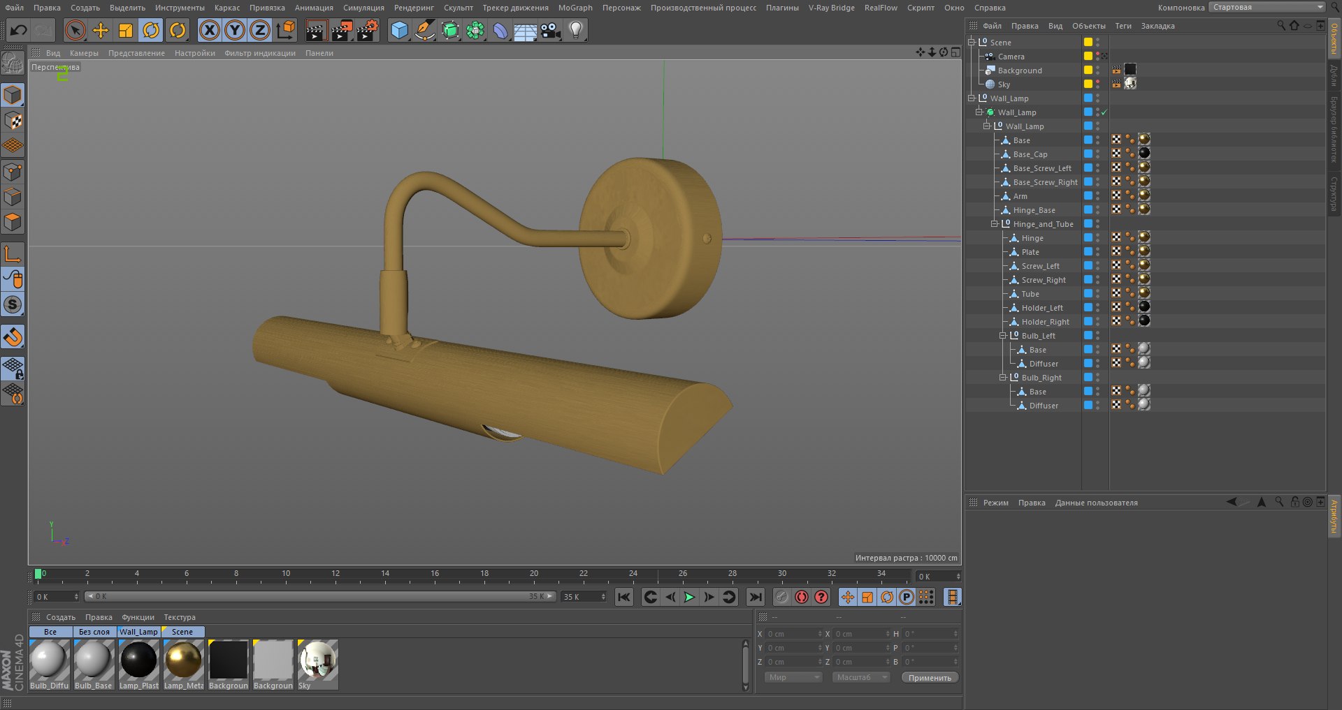Open the deformer tool icon
Image resolution: width=1342 pixels, height=710 pixels.
500,30
